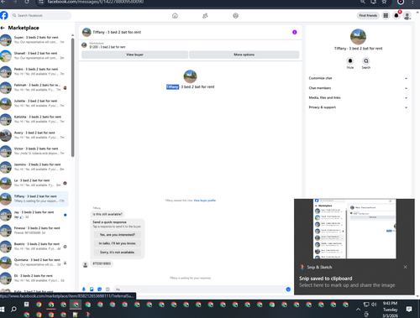The height and width of the screenshot is (318, 420).
Task: Click the Mute bell icon
Action: (350, 60)
